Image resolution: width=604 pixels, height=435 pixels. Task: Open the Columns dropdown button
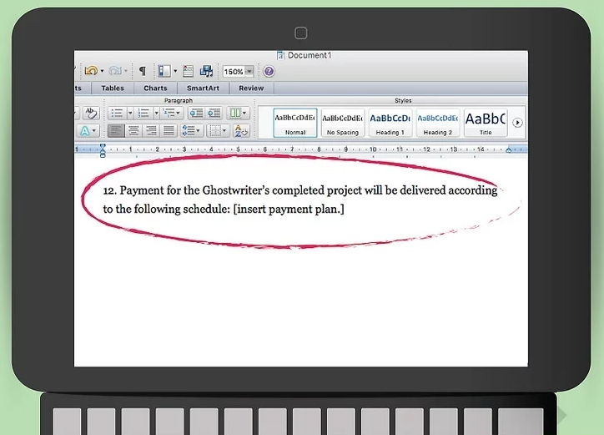click(x=238, y=113)
